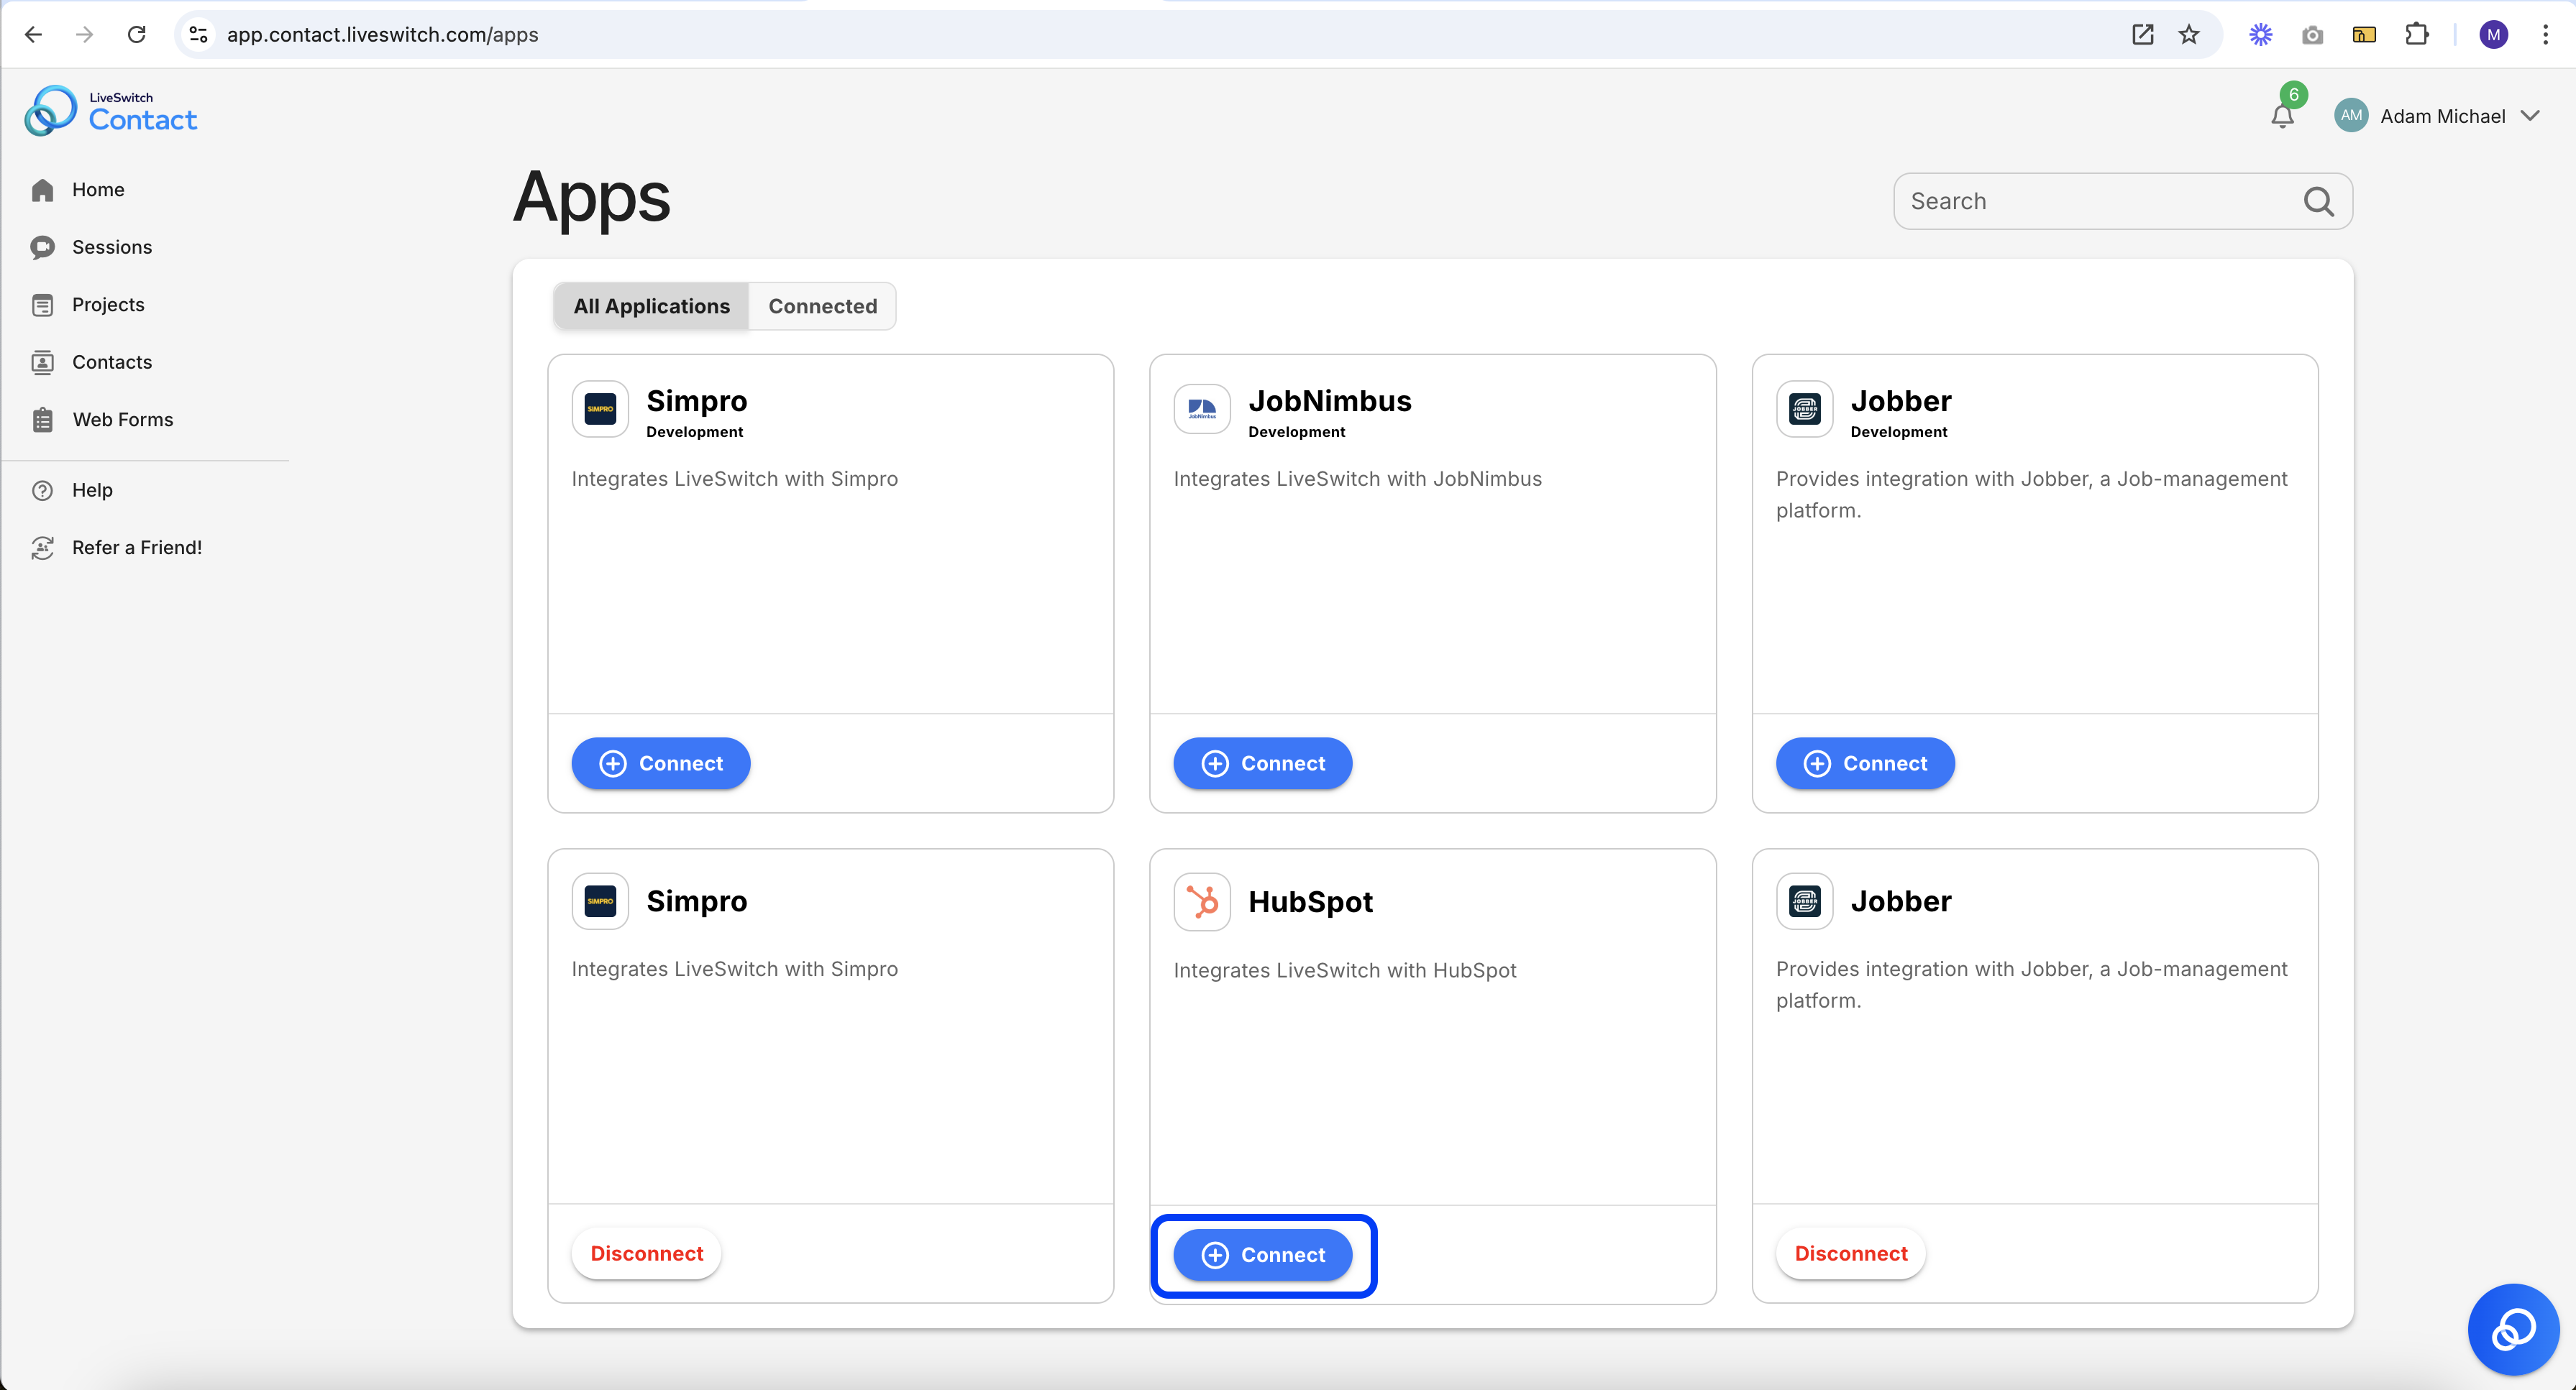Screen dimensions: 2576x1390
Task: Bookmark this page with the star icon
Action: coord(2189,34)
